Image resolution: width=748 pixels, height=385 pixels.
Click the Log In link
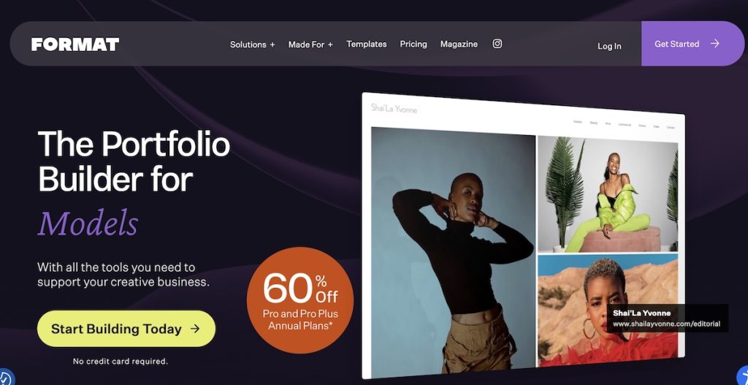(609, 46)
